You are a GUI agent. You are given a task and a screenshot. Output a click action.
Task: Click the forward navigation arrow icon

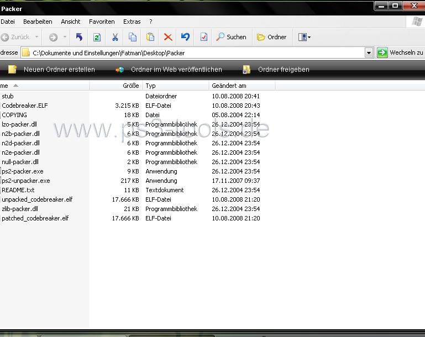(53, 37)
